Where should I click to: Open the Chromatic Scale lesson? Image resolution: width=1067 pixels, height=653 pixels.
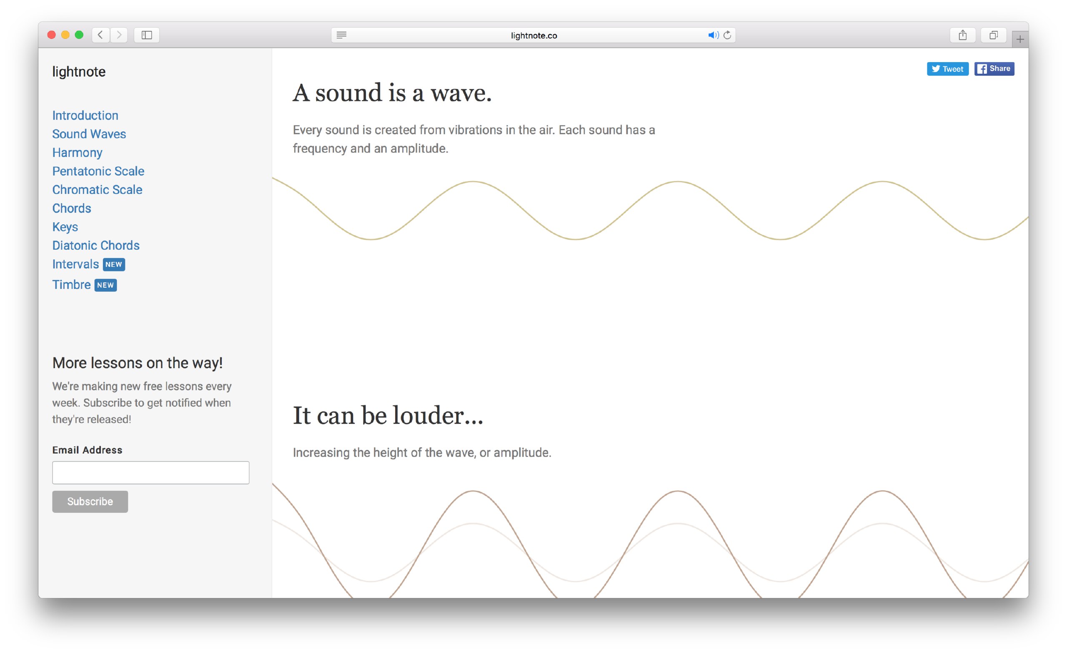click(98, 190)
